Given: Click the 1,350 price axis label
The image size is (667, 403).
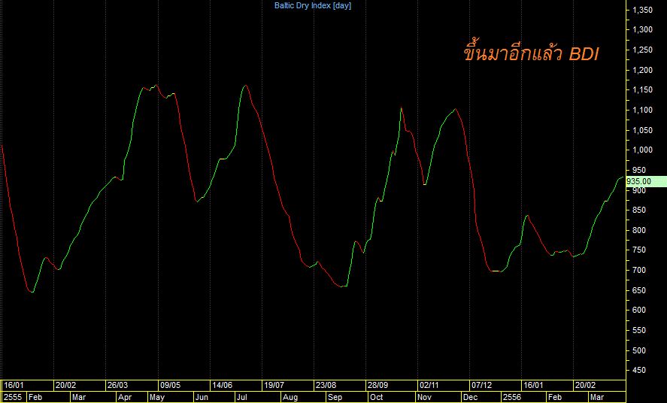Looking at the screenshot, I should [642, 10].
